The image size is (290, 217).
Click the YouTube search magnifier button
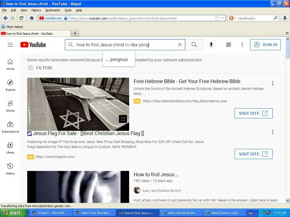click(194, 45)
